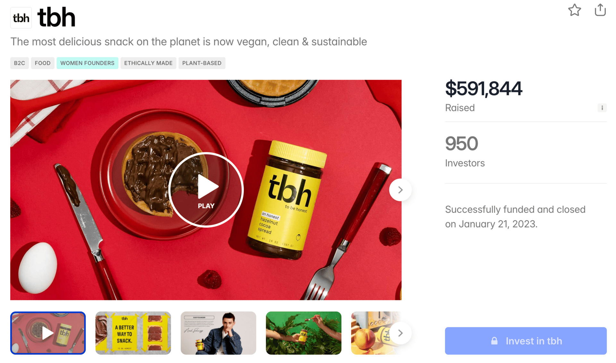Click the PLANT-BASED tag

point(202,63)
